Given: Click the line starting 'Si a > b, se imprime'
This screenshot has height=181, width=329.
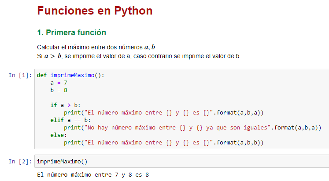Looking at the screenshot, I should click(x=138, y=56).
